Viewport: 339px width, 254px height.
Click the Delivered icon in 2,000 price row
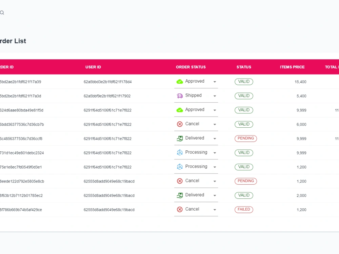click(x=180, y=195)
